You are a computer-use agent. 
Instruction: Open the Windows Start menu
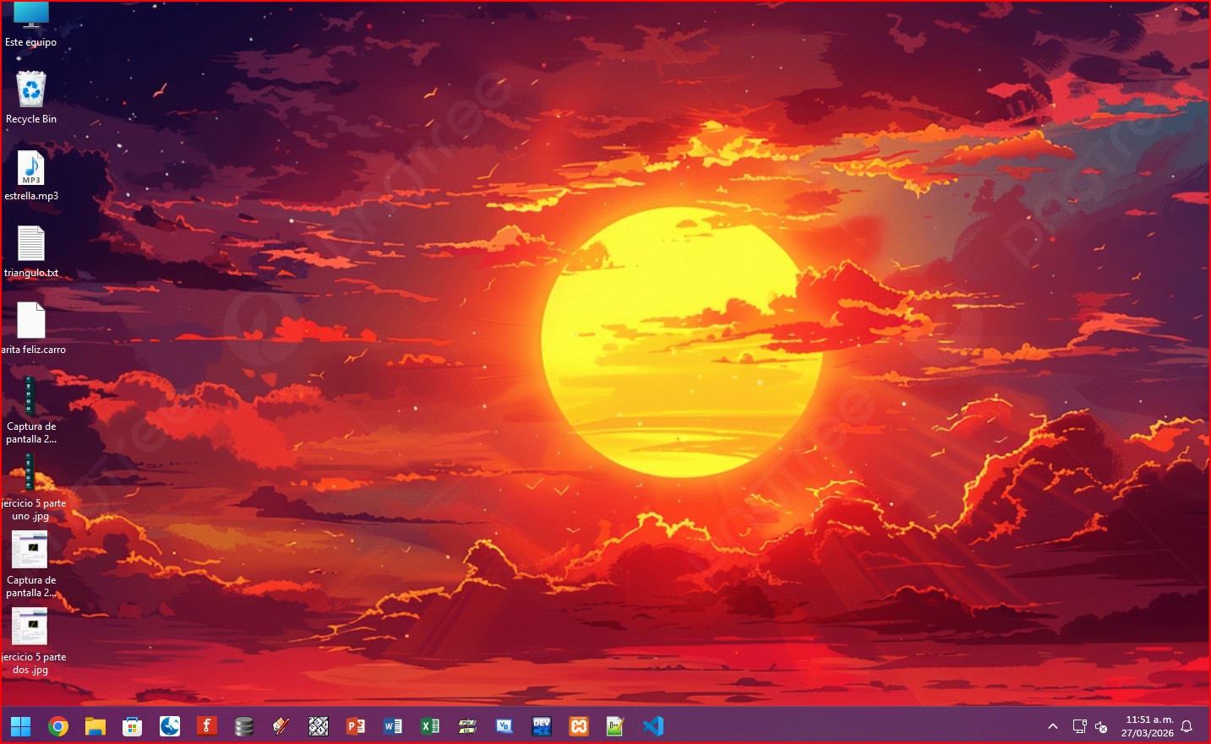(x=20, y=726)
